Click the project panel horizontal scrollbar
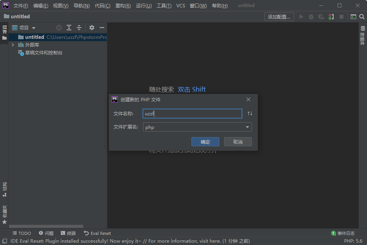The image size is (367, 245). tap(46, 226)
